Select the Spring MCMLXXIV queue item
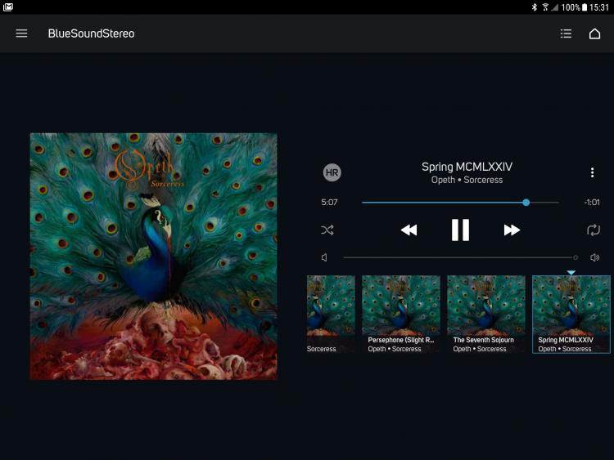 tap(571, 315)
